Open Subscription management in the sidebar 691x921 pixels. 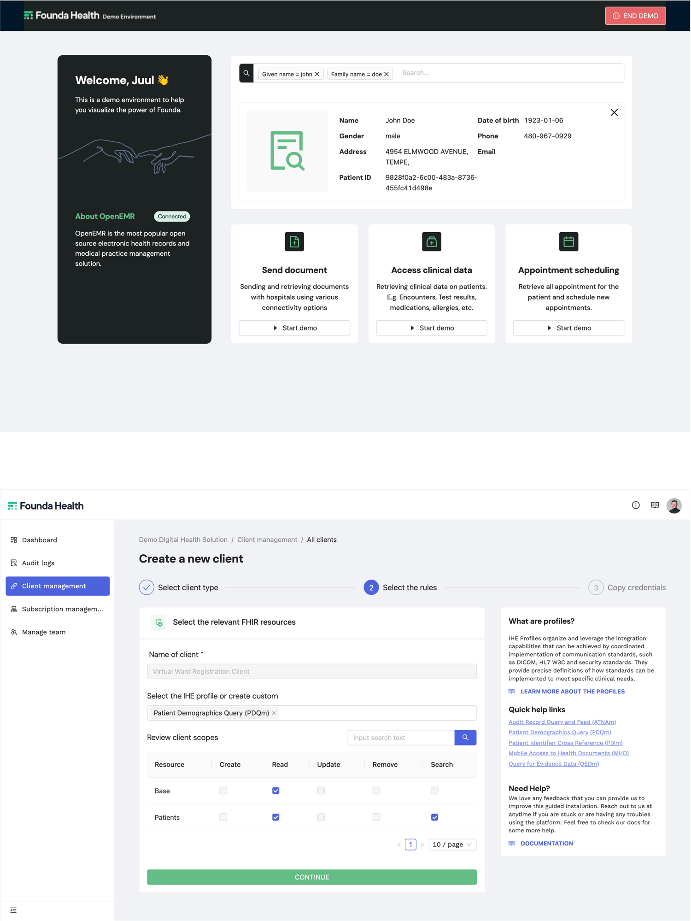(x=58, y=609)
